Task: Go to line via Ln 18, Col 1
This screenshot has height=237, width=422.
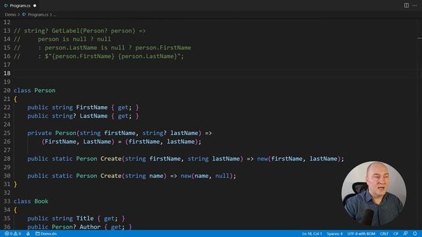Action: click(x=312, y=234)
